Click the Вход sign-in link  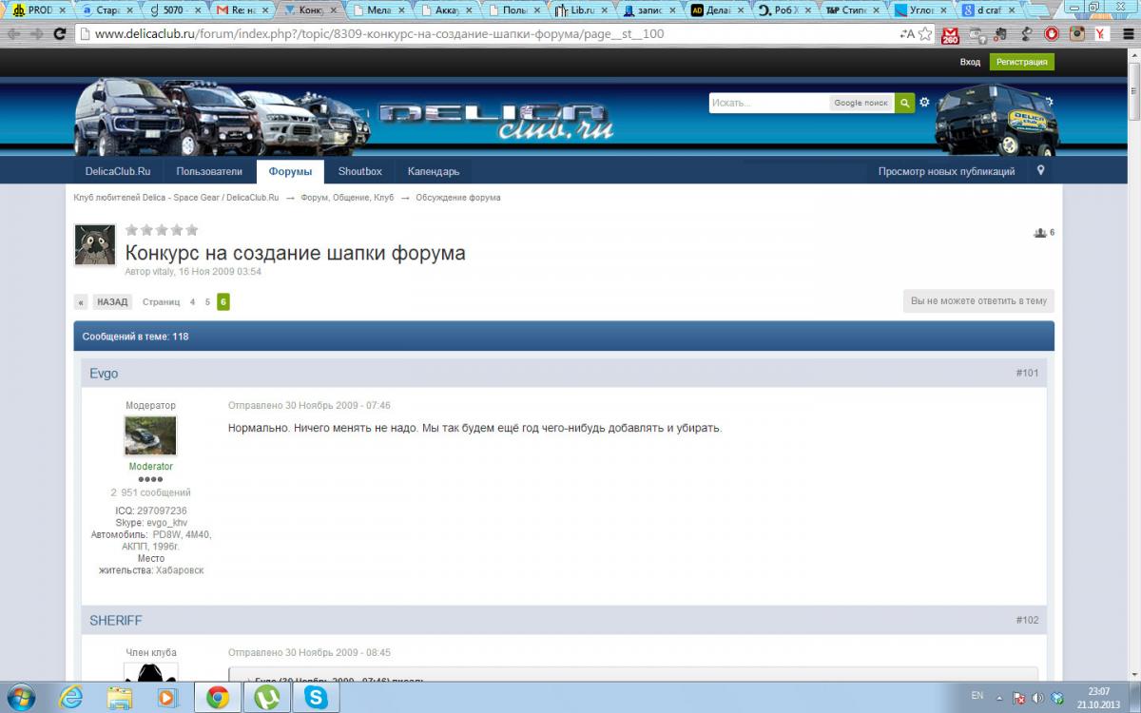pyautogui.click(x=970, y=62)
